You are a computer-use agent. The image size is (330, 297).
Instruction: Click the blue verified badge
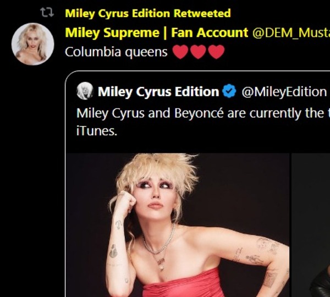click(230, 91)
